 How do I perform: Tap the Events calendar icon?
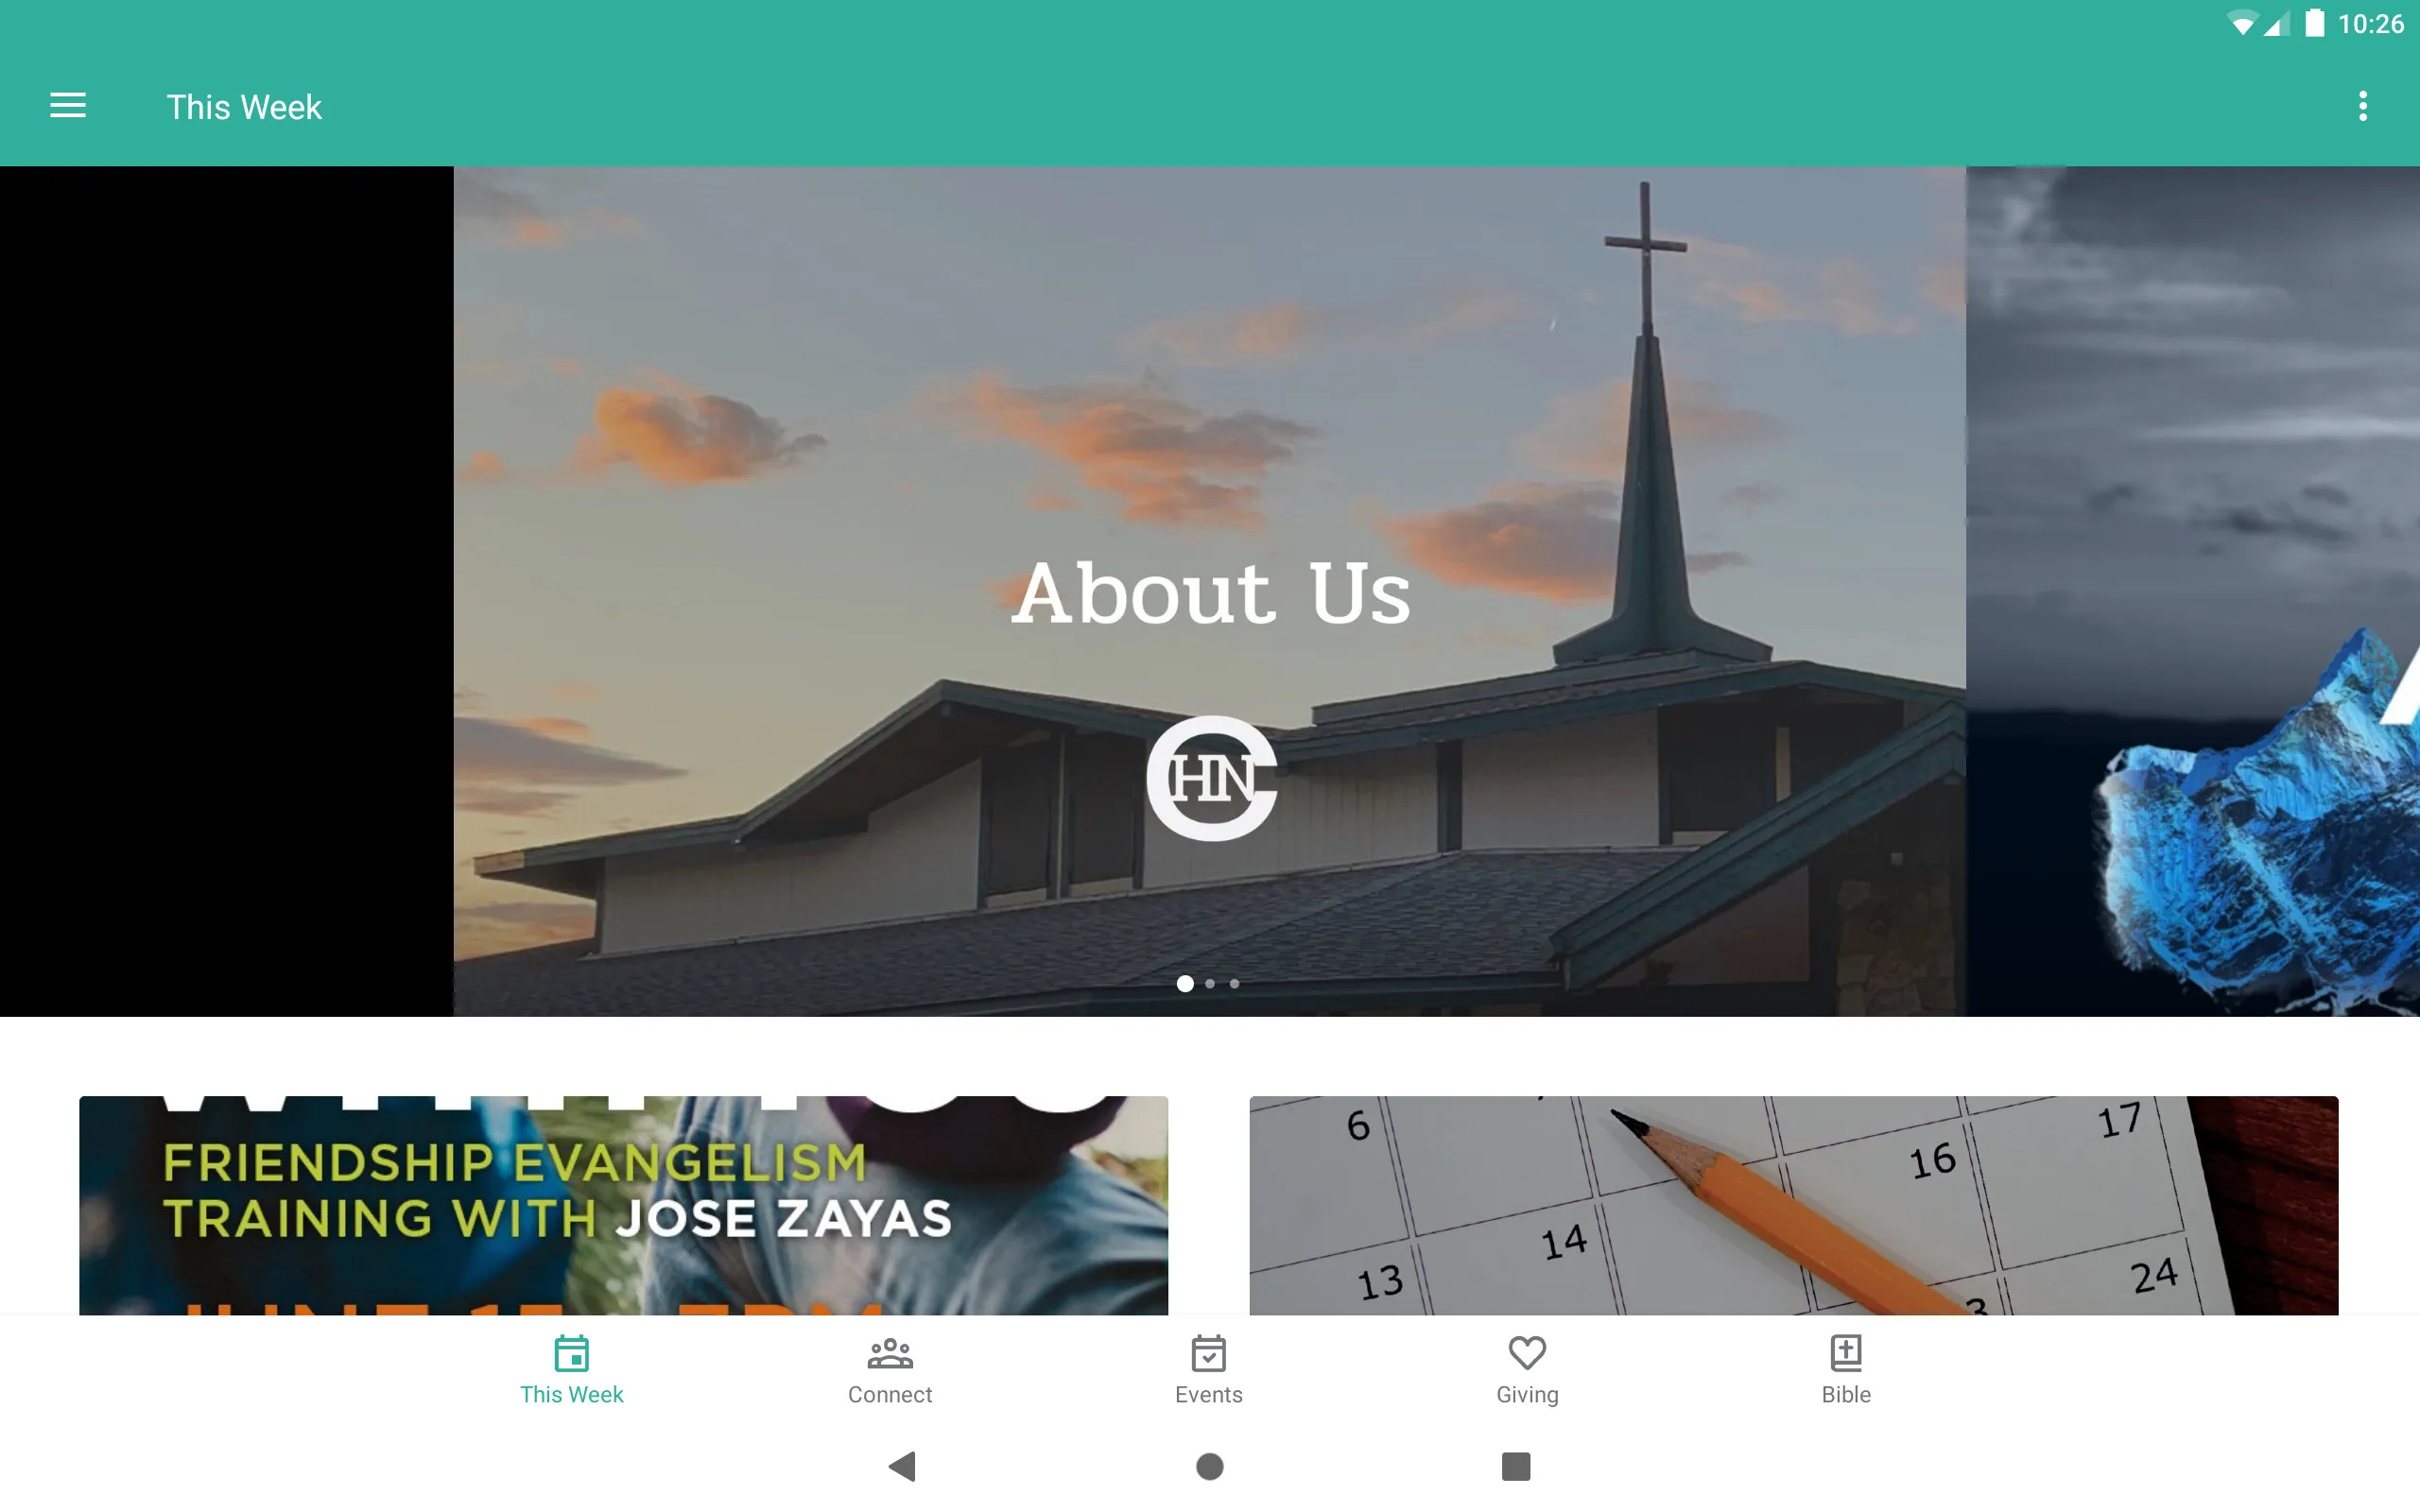[1207, 1353]
